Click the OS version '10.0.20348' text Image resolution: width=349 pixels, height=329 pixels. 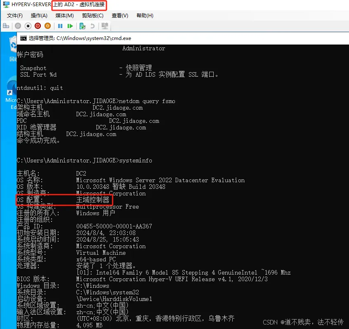pos(92,187)
